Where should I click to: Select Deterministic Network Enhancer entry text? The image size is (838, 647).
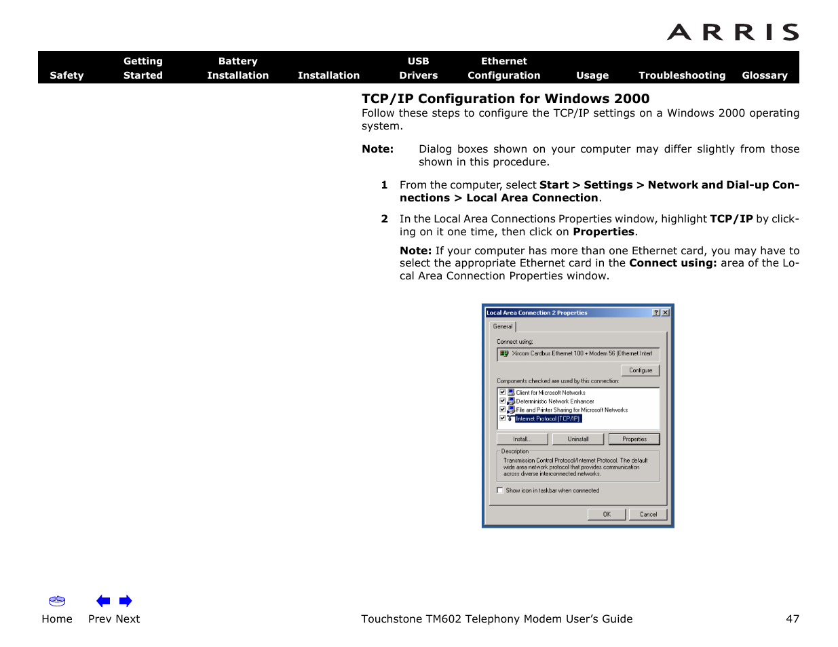[555, 401]
